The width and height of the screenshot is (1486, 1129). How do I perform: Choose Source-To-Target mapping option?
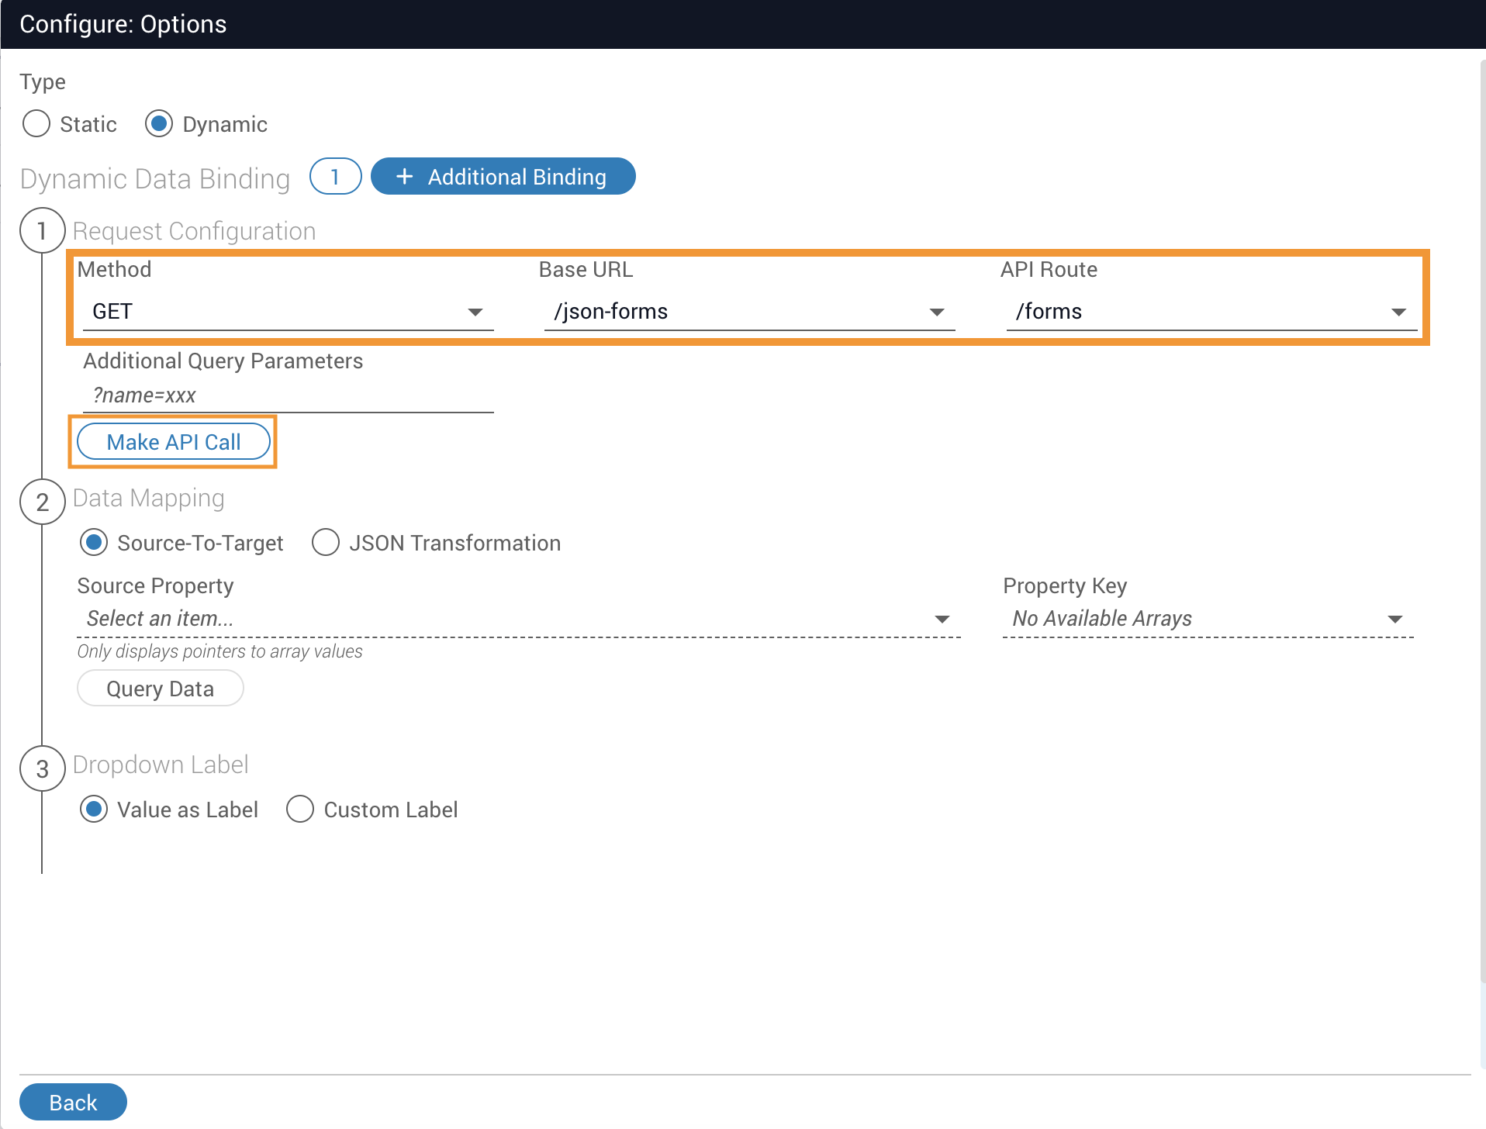point(94,543)
